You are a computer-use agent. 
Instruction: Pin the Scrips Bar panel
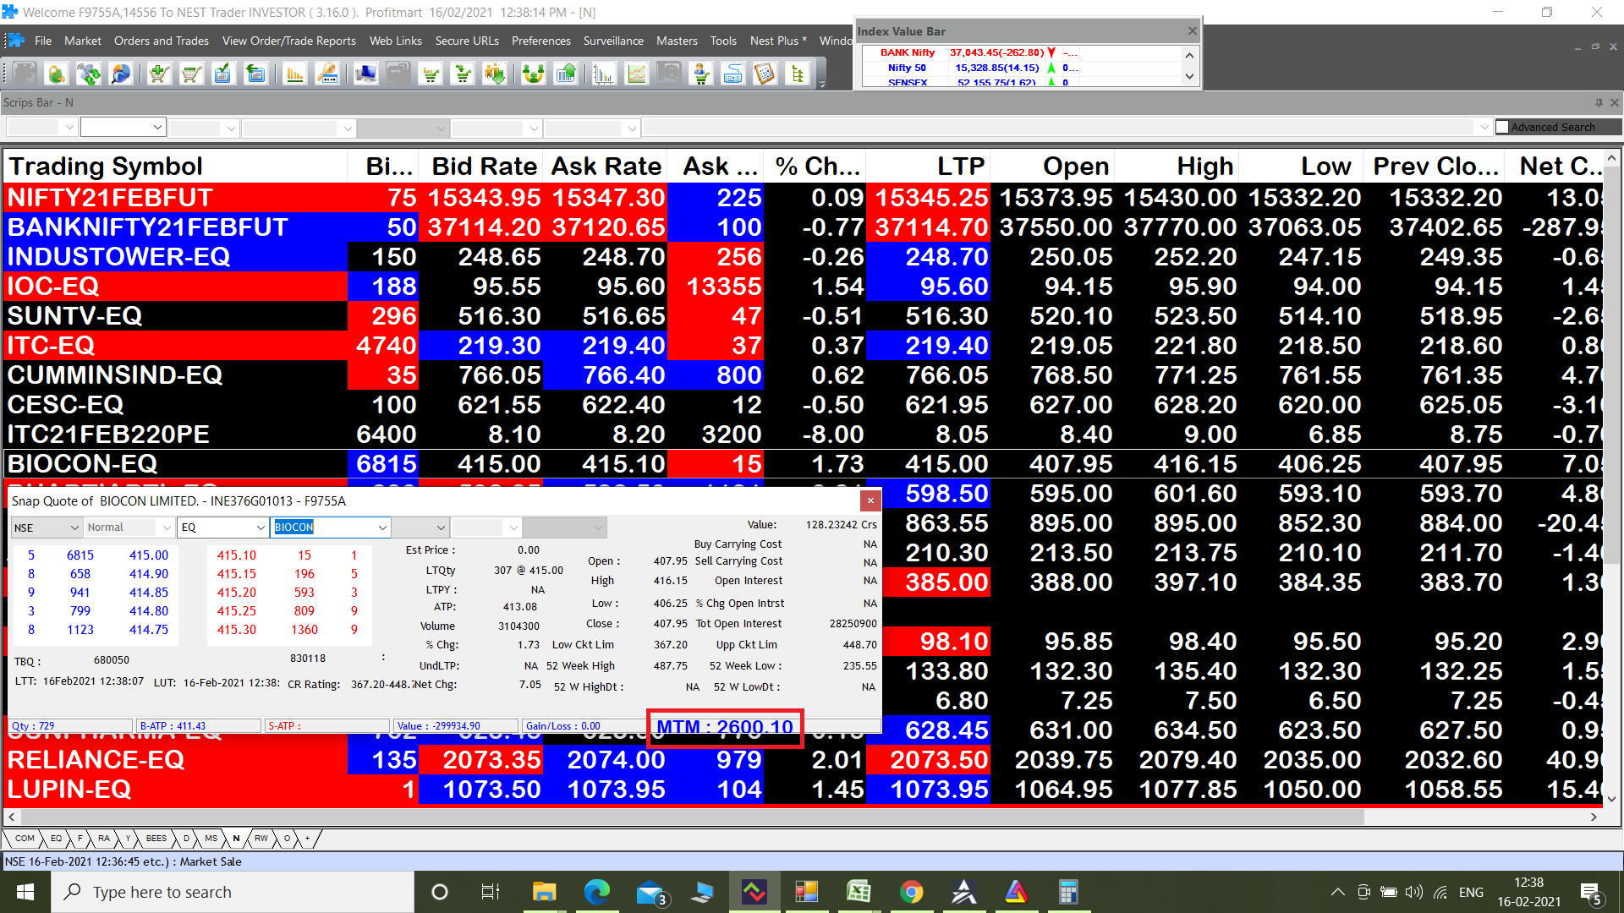pos(1599,102)
